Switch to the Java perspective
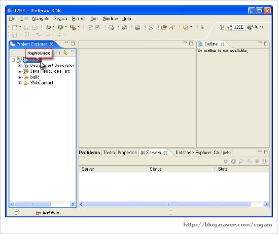Screen dimensions: 278x234 (x=255, y=27)
